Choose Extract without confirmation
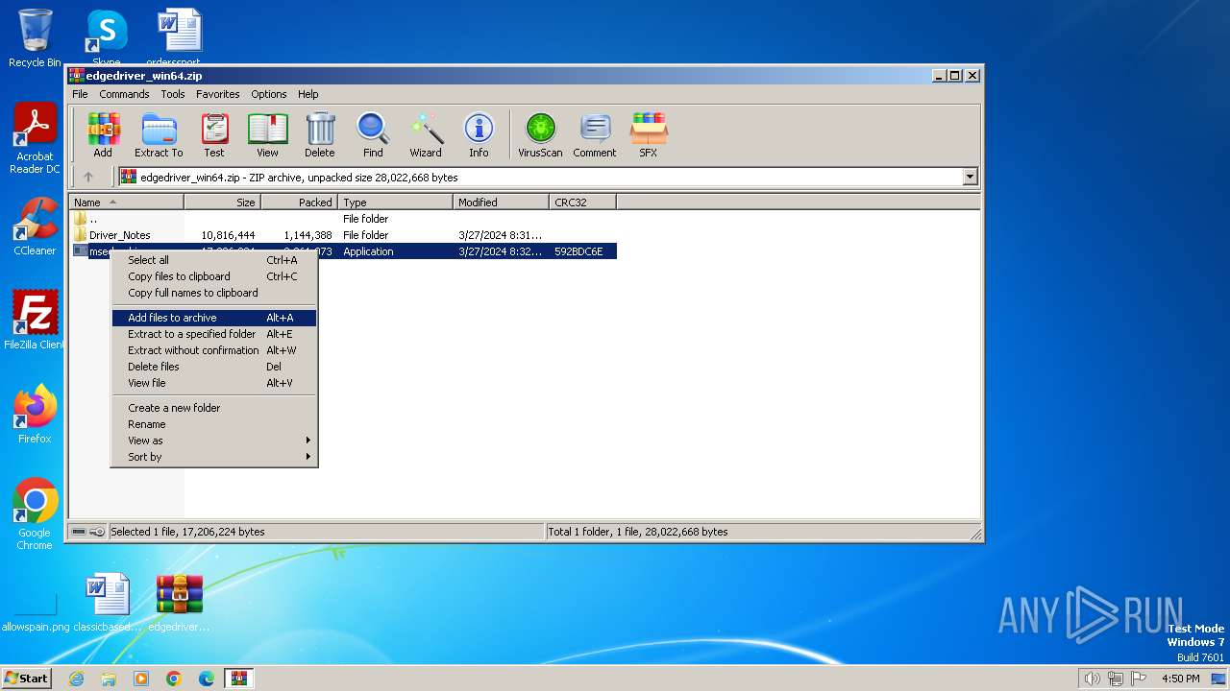1230x691 pixels. point(214,350)
